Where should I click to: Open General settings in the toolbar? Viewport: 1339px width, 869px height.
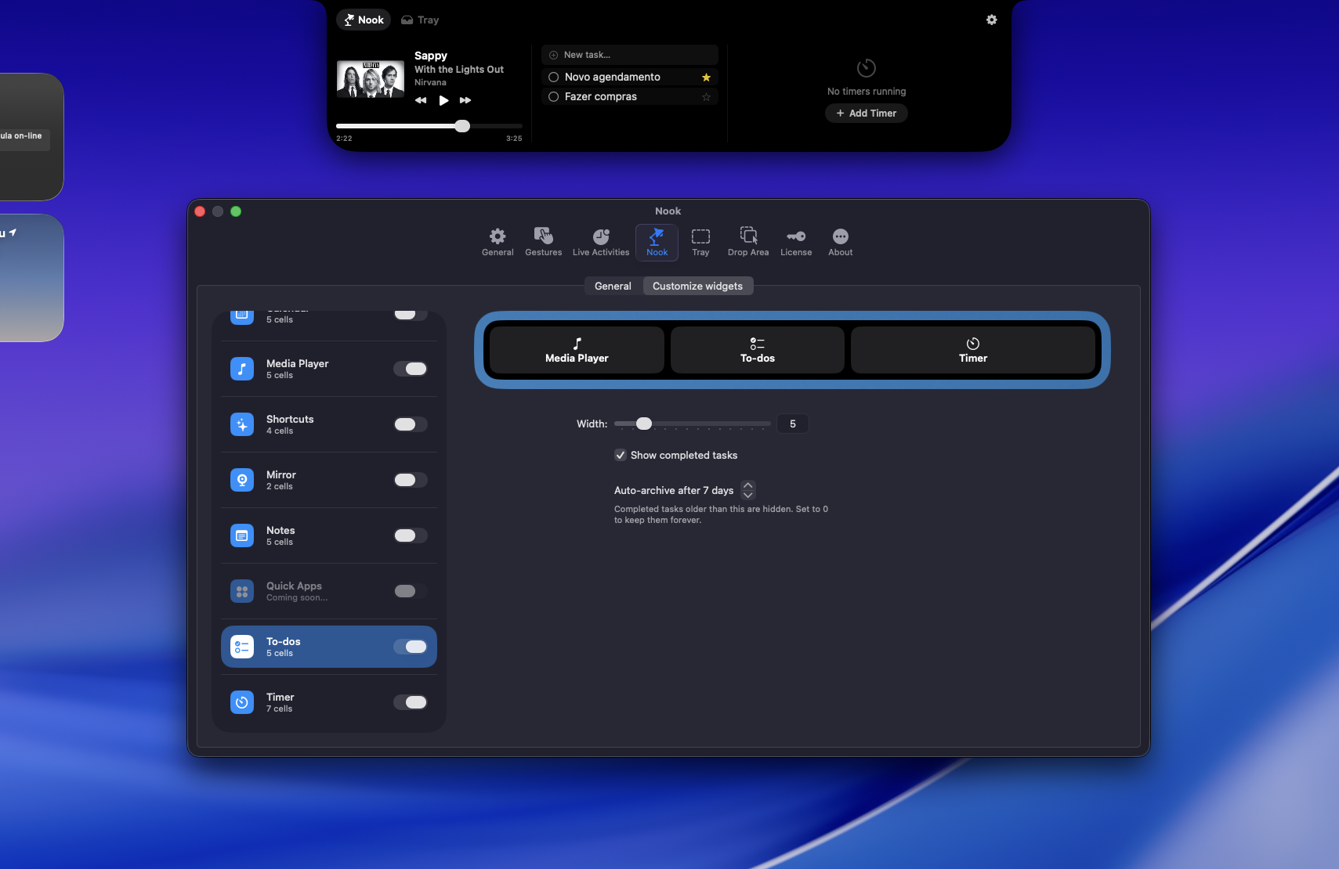[498, 242]
